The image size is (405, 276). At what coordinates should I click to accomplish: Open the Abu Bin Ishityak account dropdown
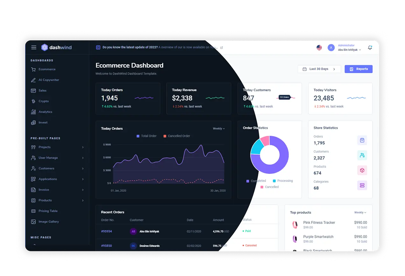pyautogui.click(x=349, y=50)
